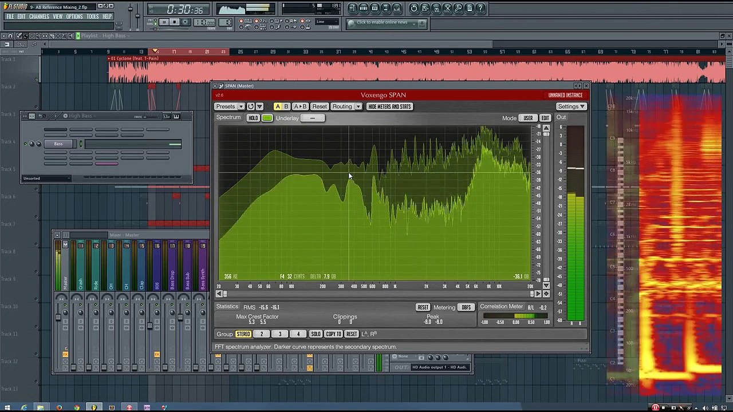
Task: Open the Line snap dropdown
Action: 327,22
